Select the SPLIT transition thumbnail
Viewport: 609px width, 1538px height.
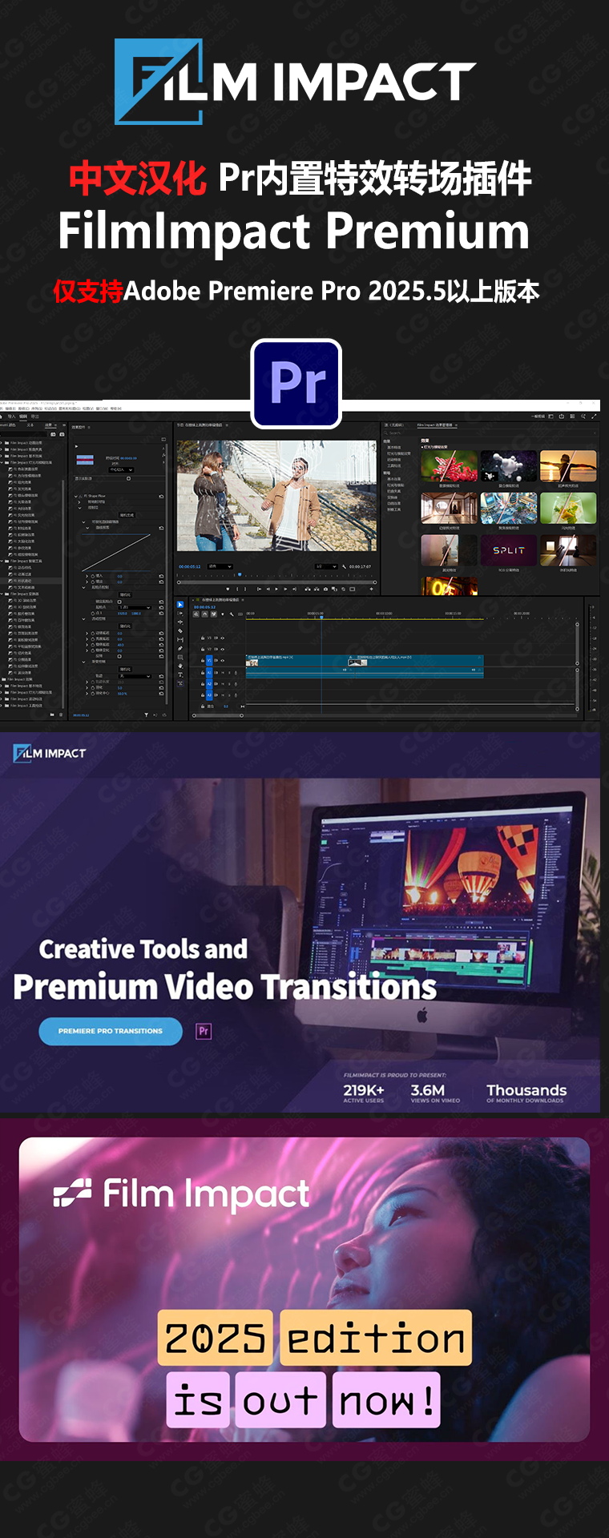(509, 550)
